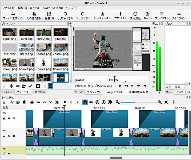The width and height of the screenshot is (192, 160).
Task: Click the 書き出し export tab button
Action: point(40,92)
